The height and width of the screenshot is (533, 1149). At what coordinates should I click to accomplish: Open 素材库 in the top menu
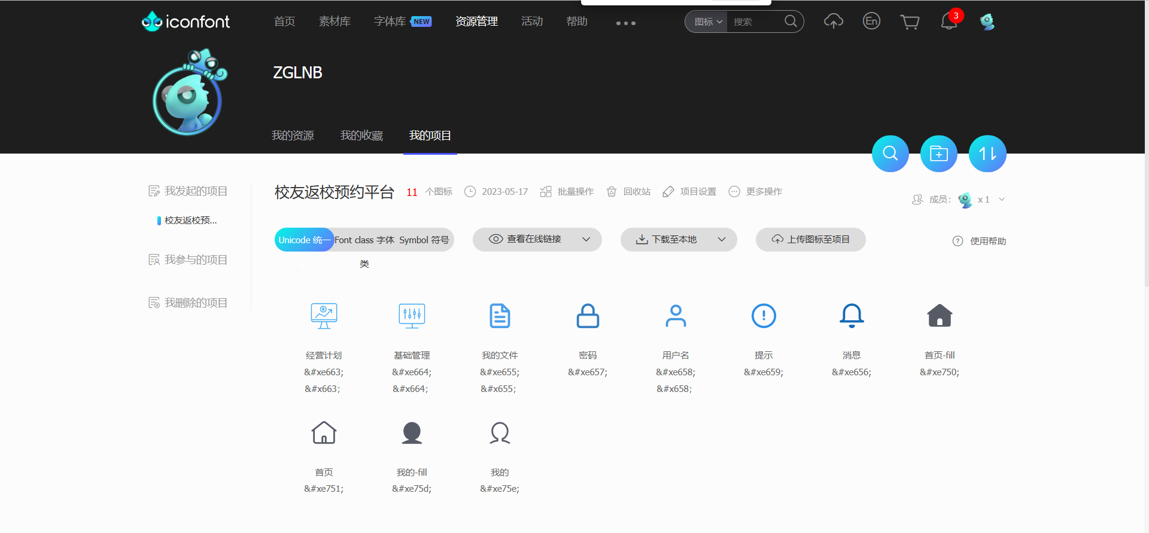point(335,22)
